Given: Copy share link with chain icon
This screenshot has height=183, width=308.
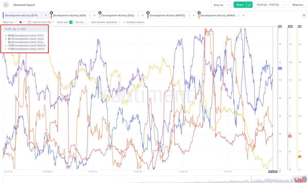Looking at the screenshot, I should [x=249, y=5].
